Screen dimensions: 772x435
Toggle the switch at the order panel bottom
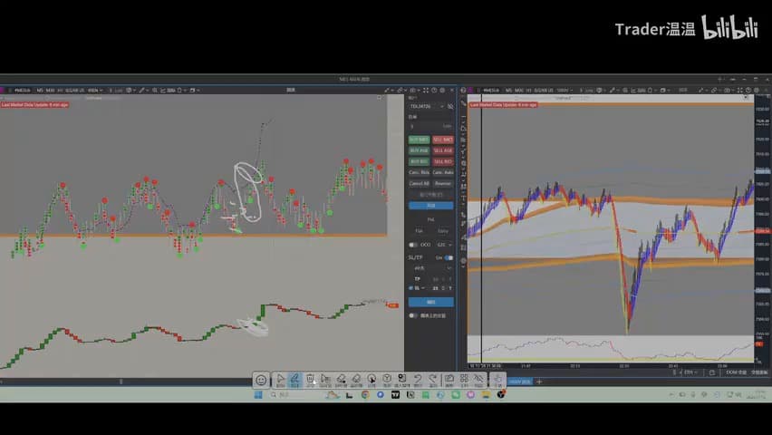413,315
